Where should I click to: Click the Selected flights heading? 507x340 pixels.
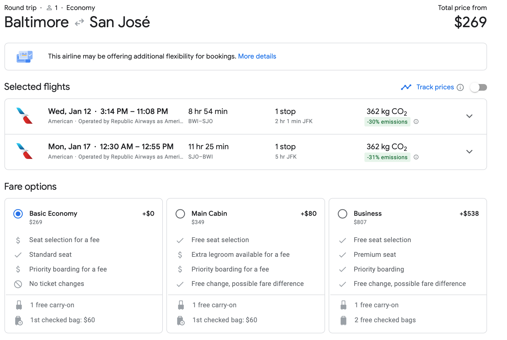[x=37, y=87]
